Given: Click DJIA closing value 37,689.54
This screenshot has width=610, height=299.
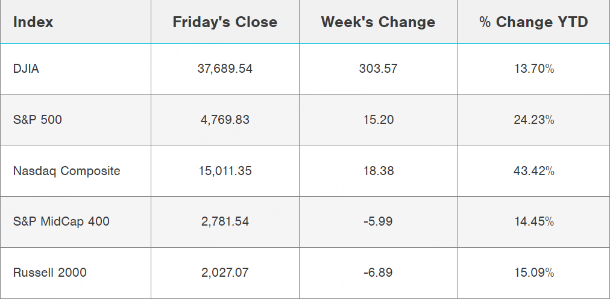Looking at the screenshot, I should 225,69.
